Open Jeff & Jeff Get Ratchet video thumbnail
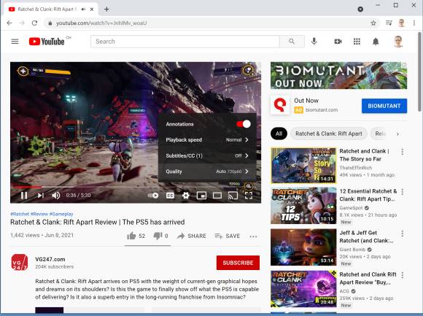 pyautogui.click(x=303, y=247)
